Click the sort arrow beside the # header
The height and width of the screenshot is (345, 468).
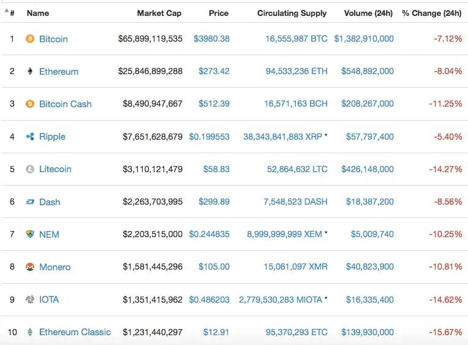coord(7,11)
